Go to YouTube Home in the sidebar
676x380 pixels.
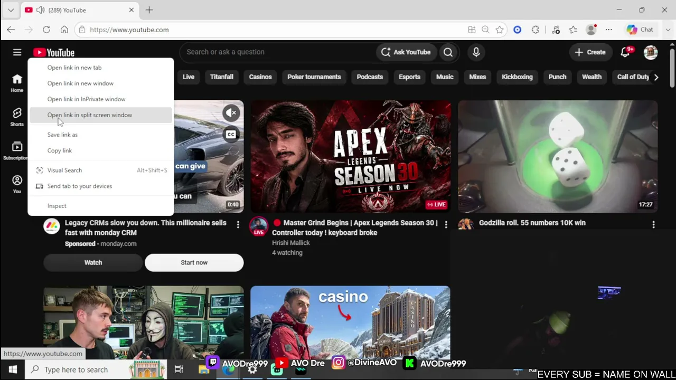[x=17, y=83]
